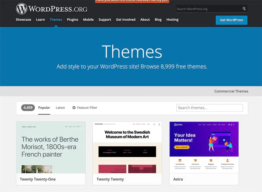The image size is (262, 192).
Task: Open the Twenty Twenty-One theme thumbnail
Action: pos(51,147)
